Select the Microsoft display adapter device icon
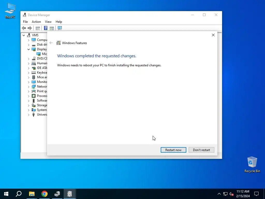 39,54
